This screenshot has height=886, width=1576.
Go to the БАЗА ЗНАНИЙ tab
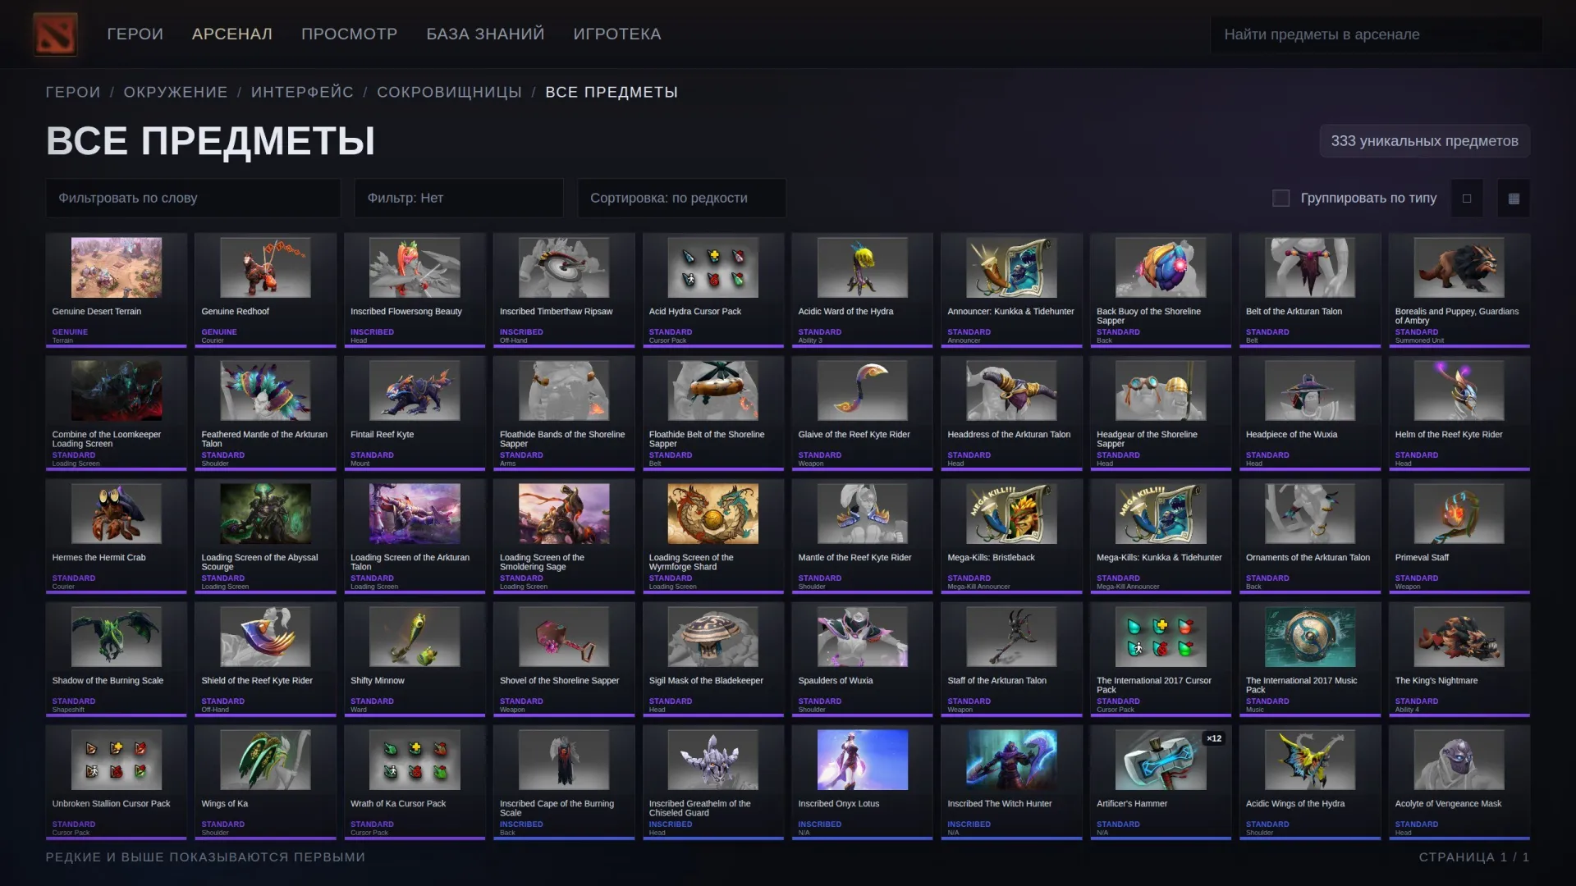pos(485,34)
